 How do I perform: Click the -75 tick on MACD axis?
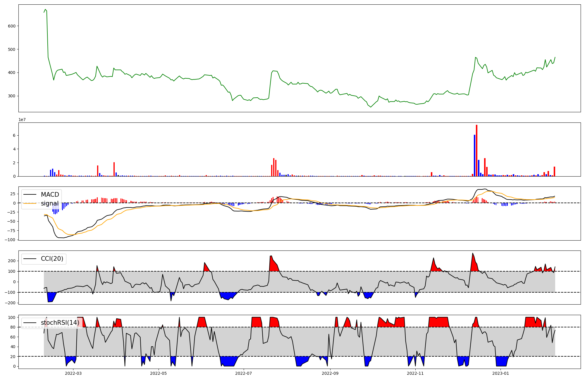click(11, 231)
